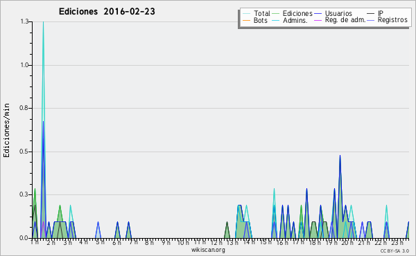The width and height of the screenshot is (416, 256).
Task: Click the tallest Total peak at 1.3
Action: pyautogui.click(x=43, y=22)
